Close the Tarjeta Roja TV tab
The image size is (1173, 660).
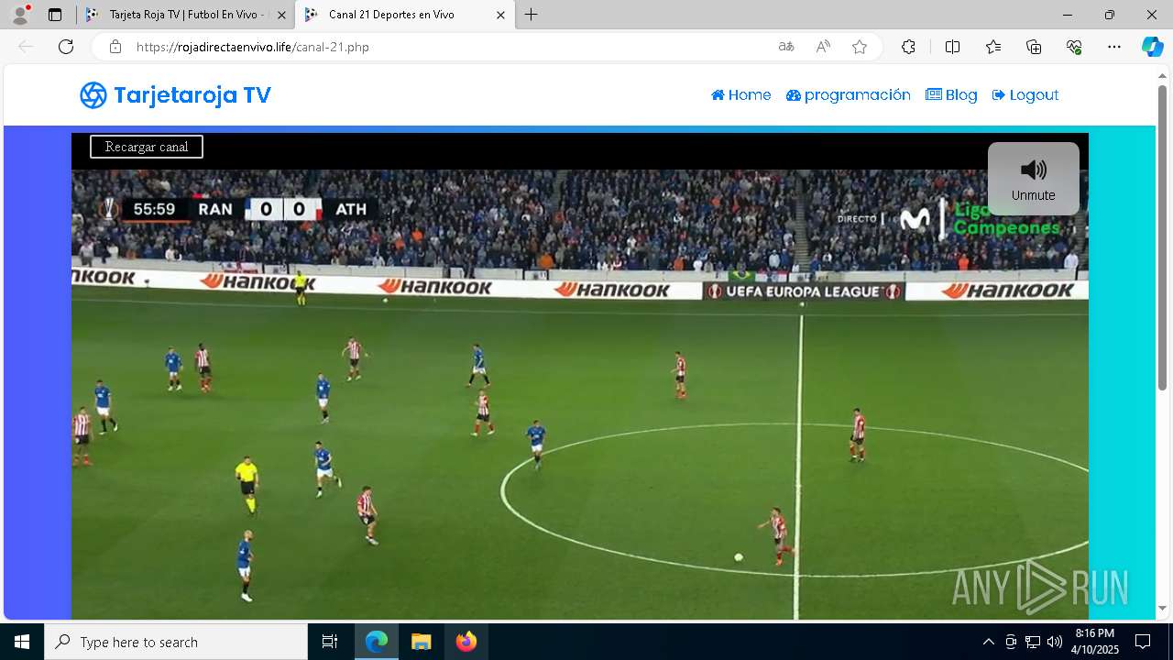click(x=281, y=15)
